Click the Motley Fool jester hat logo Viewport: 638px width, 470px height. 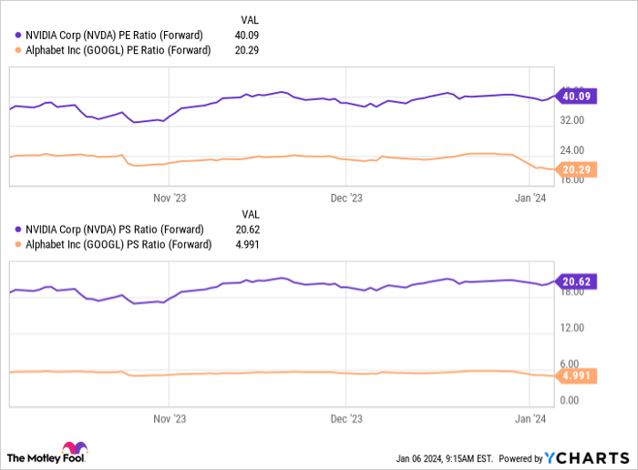[74, 450]
